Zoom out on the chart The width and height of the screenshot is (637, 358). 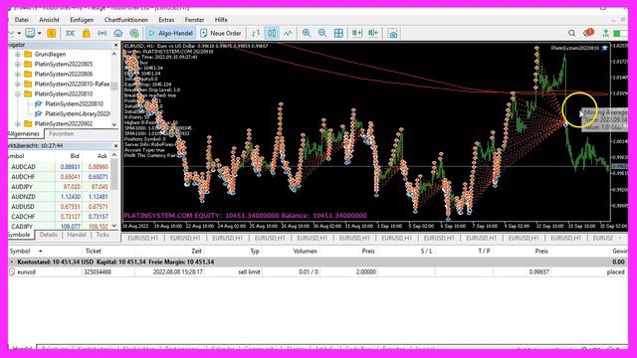tap(322, 33)
